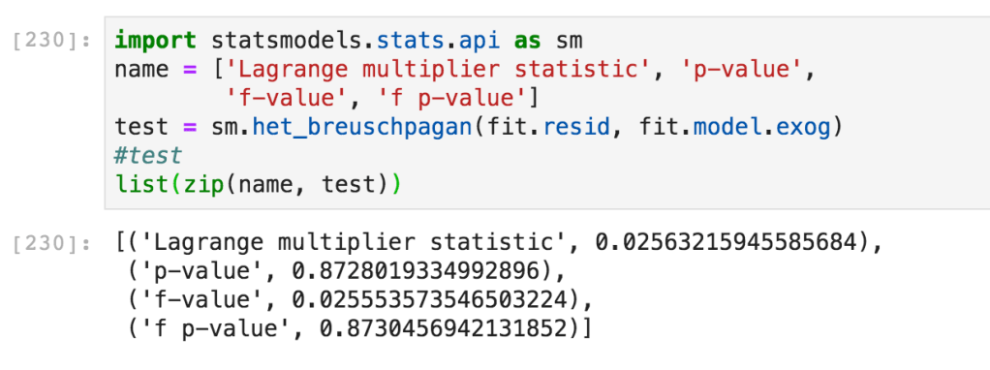This screenshot has width=990, height=370.
Task: Click the '#test' comment line
Action: pos(148,155)
